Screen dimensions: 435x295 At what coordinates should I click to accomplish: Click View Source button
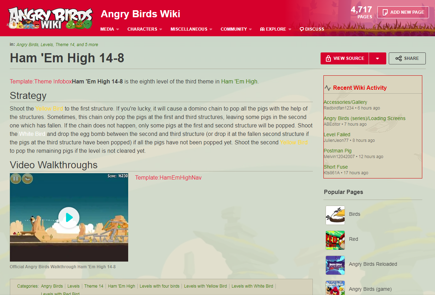[345, 58]
